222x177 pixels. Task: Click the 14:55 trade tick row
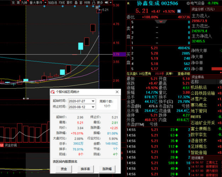coord(158,130)
